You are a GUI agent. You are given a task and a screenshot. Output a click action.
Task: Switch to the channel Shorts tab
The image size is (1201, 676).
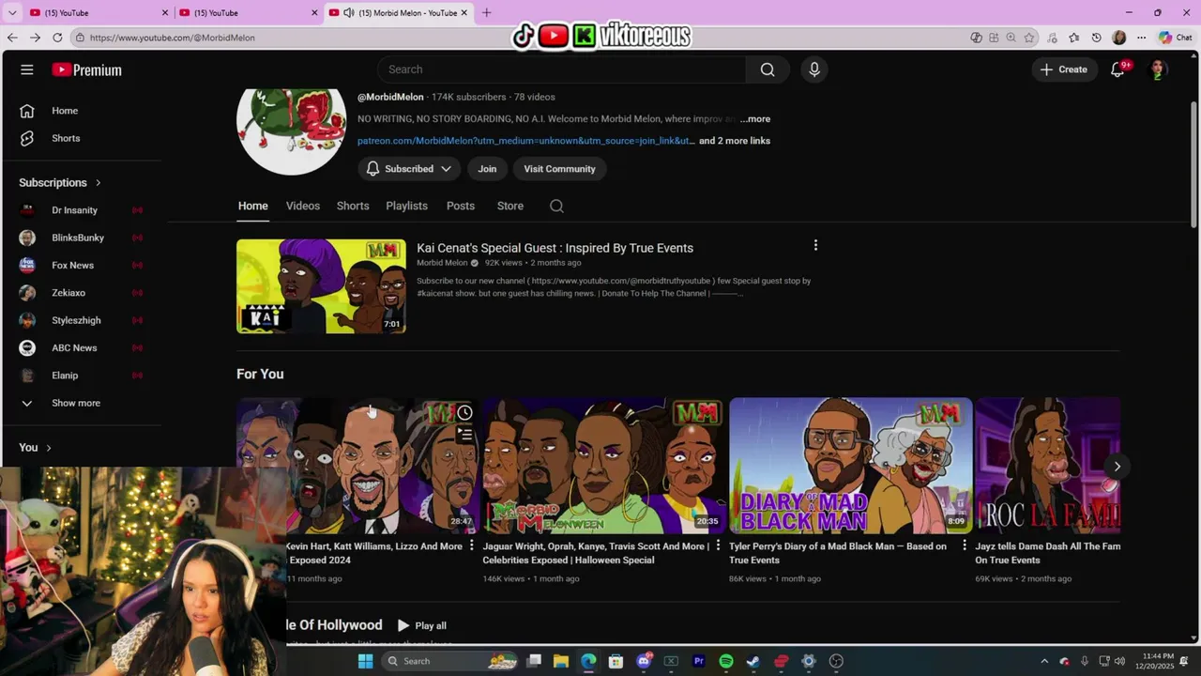pos(353,206)
